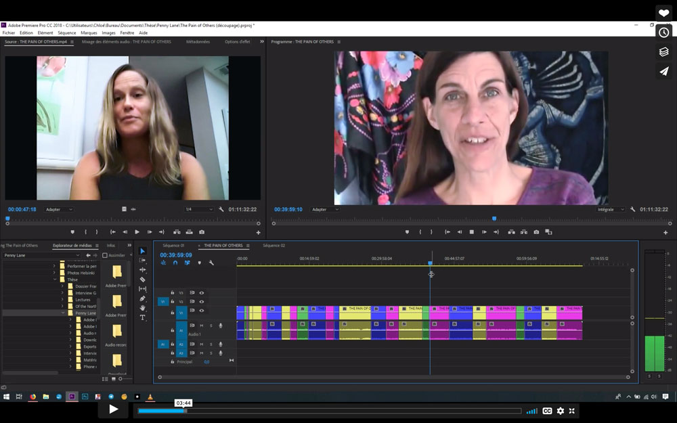
Task: Toggle linked selection in timeline
Action: tap(187, 263)
